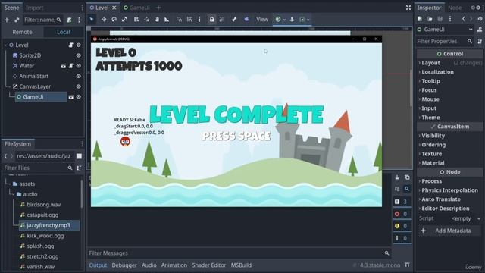
Task: Open the GameUi object selector dropdown
Action: [445, 30]
